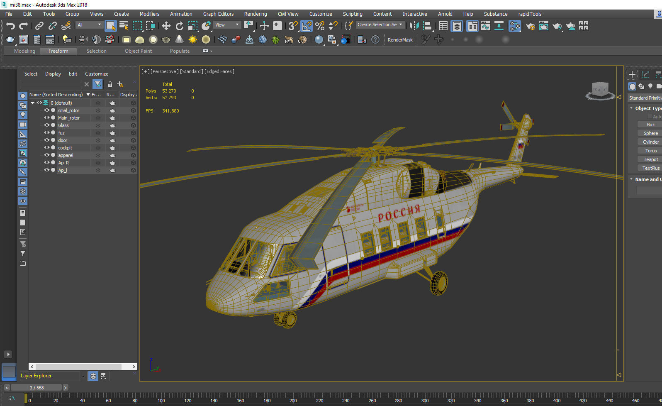Click the Rendered Frame Window icon
The image size is (662, 406).
[544, 26]
